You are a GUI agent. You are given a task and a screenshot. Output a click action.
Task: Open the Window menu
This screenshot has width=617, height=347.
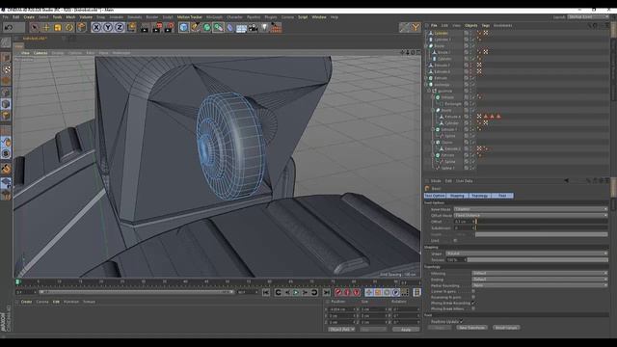pos(319,17)
